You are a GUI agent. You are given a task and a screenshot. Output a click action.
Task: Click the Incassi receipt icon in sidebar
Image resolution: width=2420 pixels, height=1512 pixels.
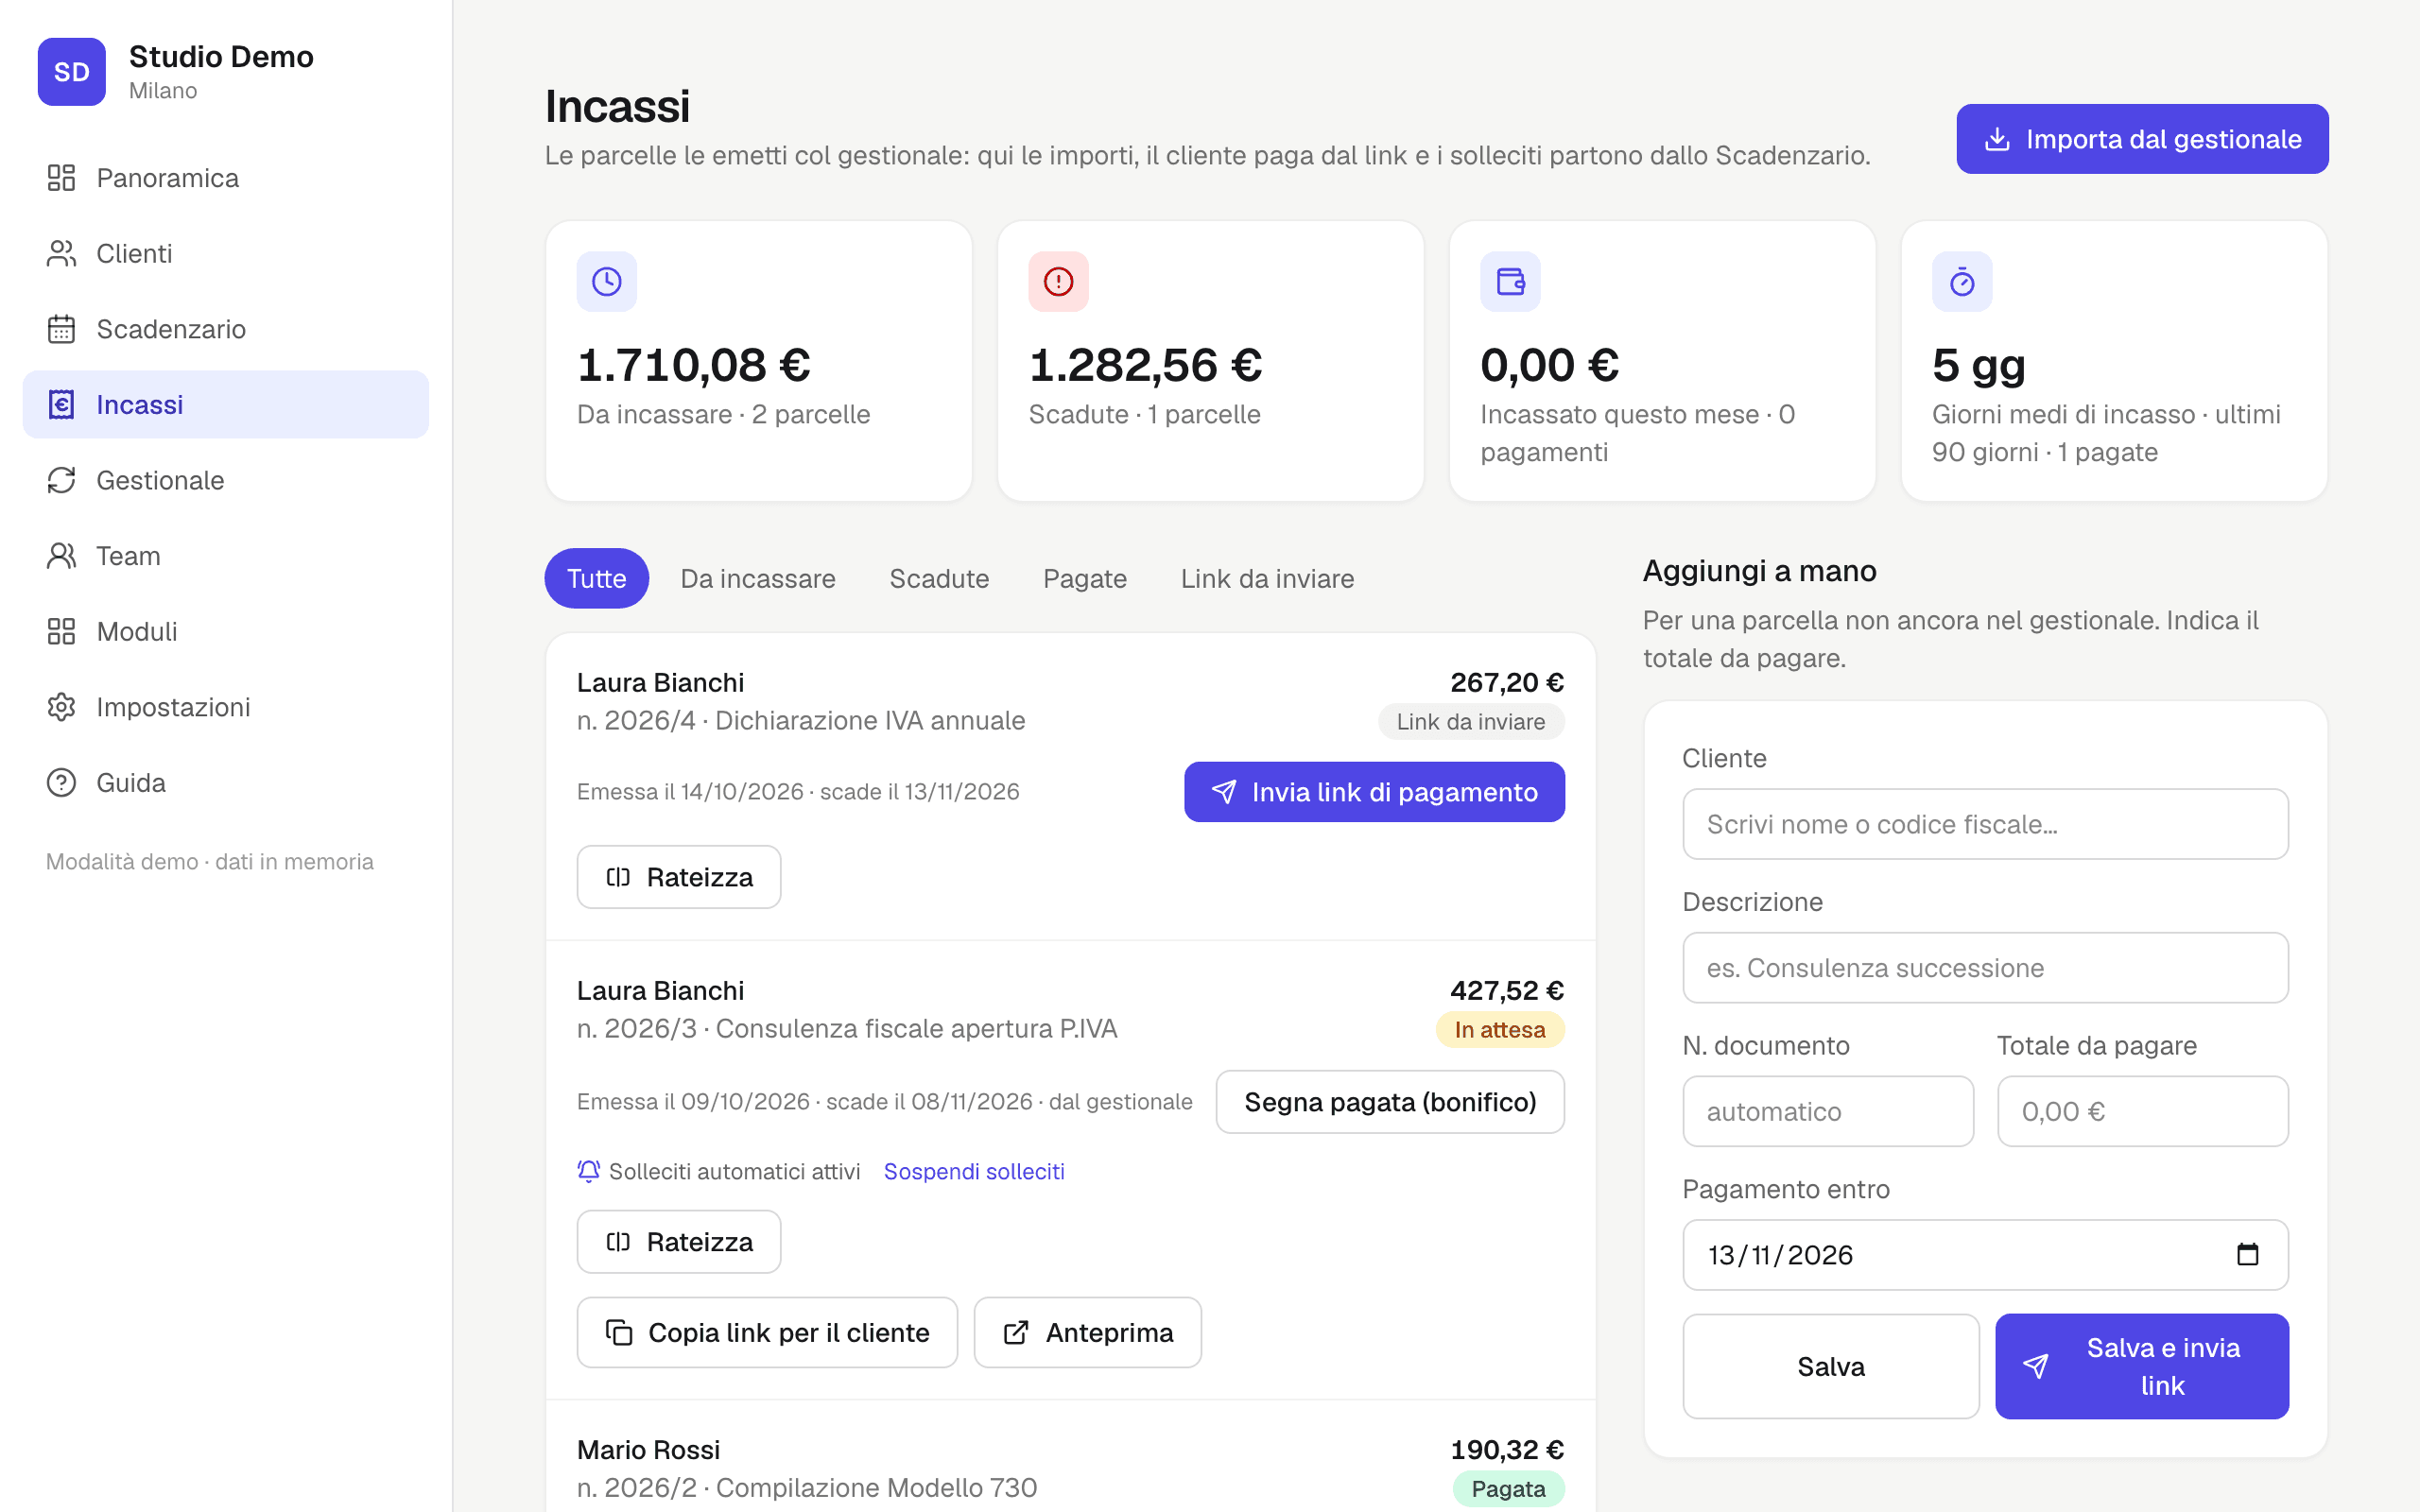click(61, 405)
